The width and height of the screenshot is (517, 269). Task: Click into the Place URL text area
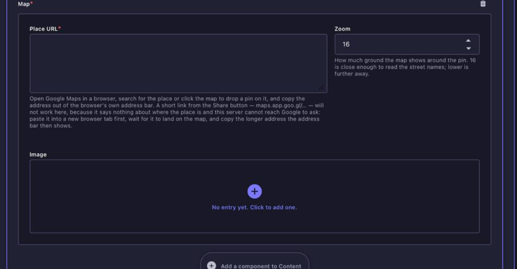click(x=178, y=63)
